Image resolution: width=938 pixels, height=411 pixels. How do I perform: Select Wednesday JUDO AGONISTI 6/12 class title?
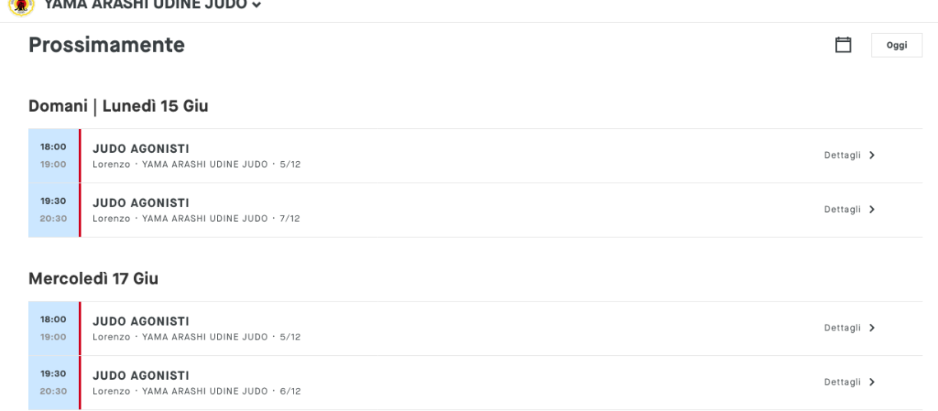pos(142,376)
